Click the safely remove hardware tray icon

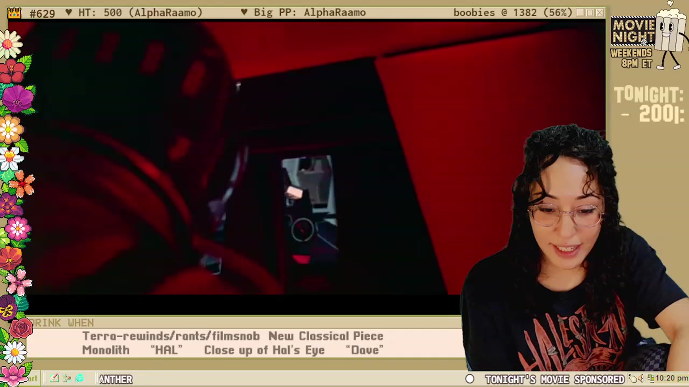click(x=632, y=378)
